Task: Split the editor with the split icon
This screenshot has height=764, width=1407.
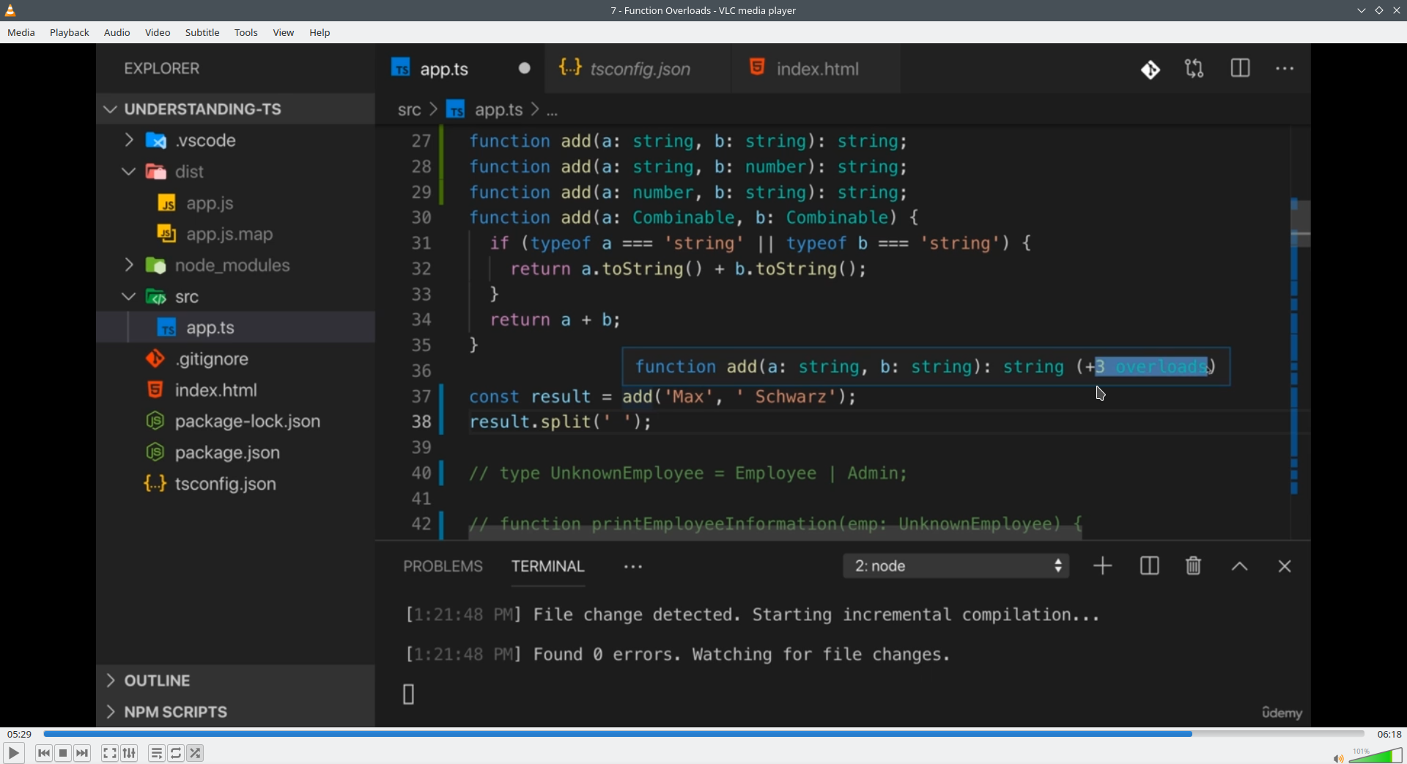Action: (x=1241, y=69)
